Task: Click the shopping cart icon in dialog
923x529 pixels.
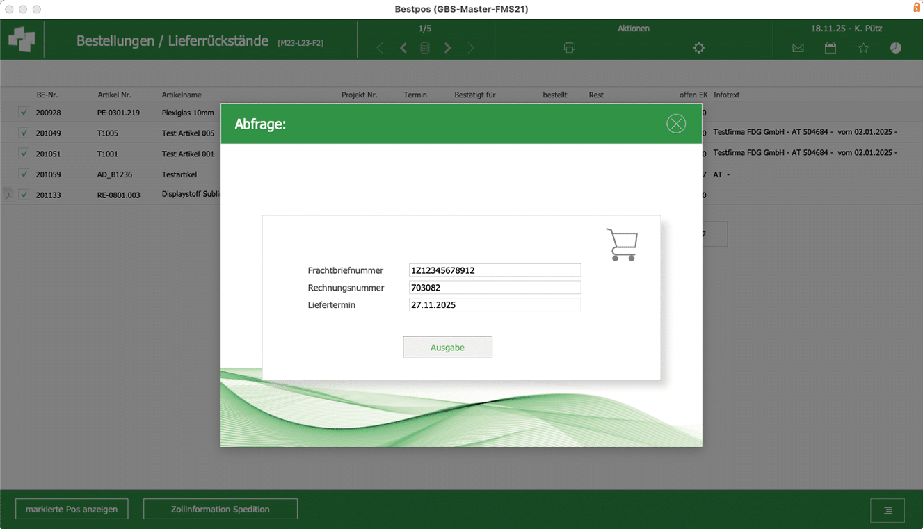Action: tap(621, 245)
